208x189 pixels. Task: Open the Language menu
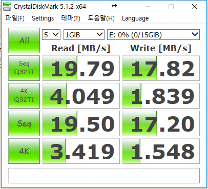pos(135,18)
